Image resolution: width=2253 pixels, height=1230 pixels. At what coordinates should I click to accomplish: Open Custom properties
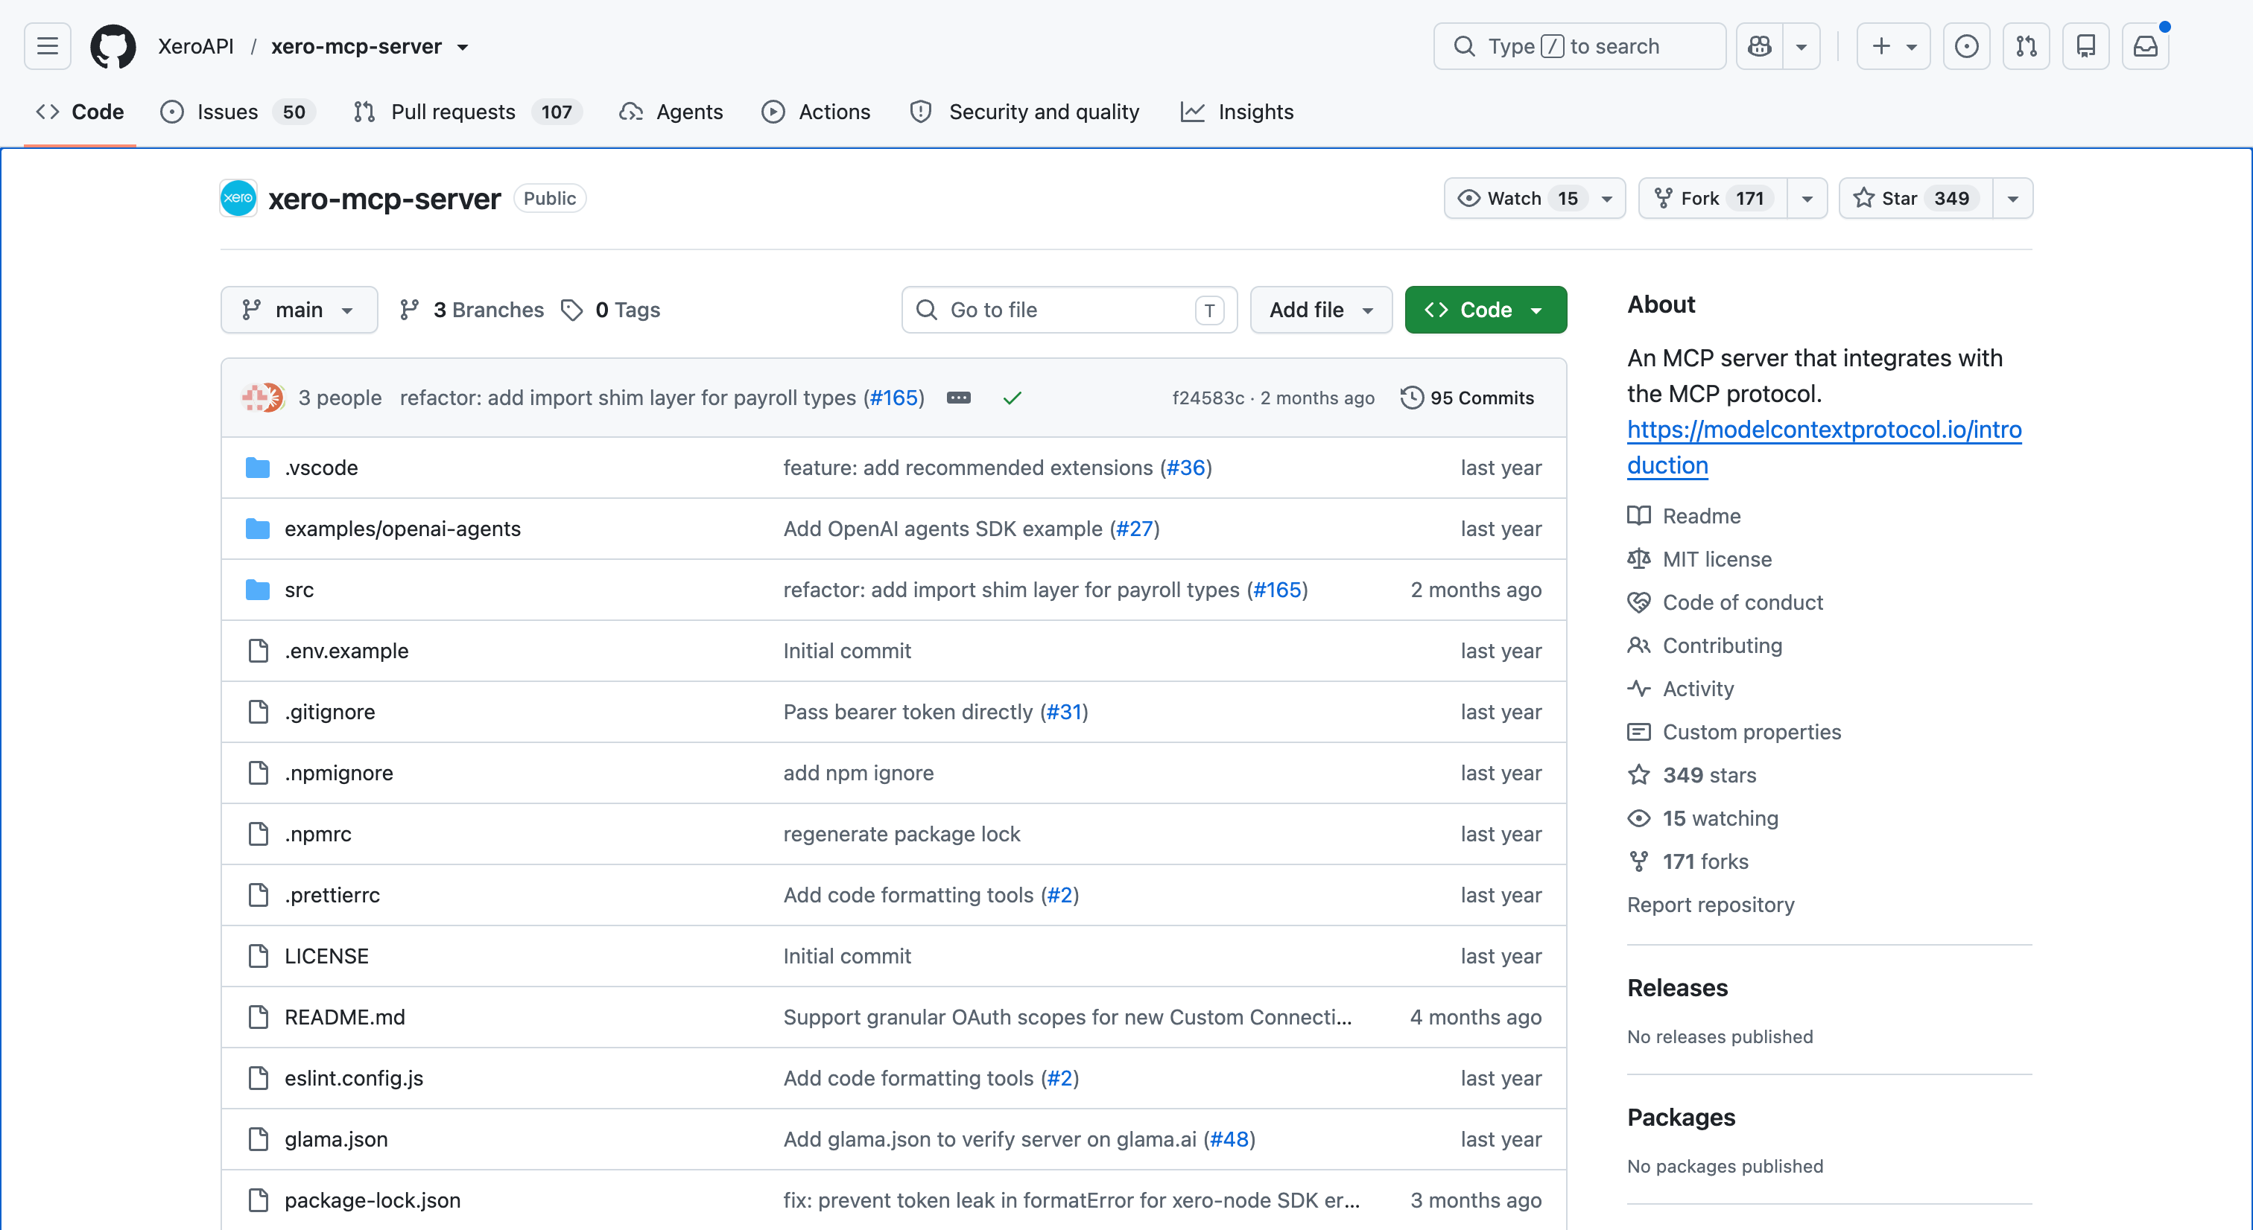coord(1734,733)
